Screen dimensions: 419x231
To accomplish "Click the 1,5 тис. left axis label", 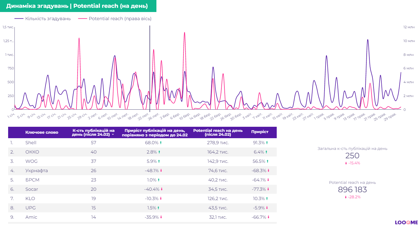I will click(8, 27).
